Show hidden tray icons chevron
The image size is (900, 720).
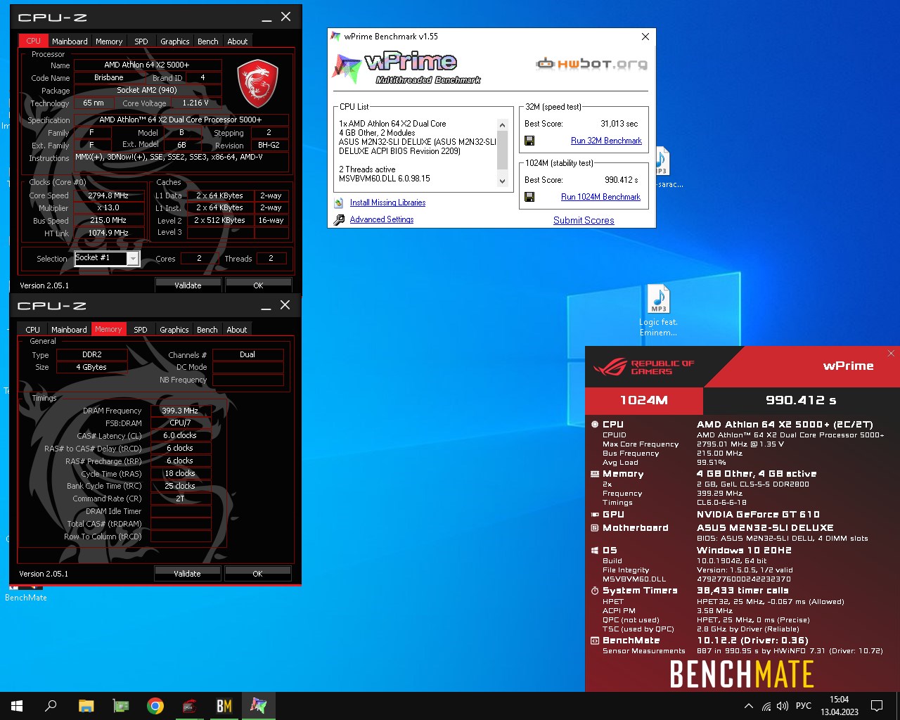pos(749,706)
